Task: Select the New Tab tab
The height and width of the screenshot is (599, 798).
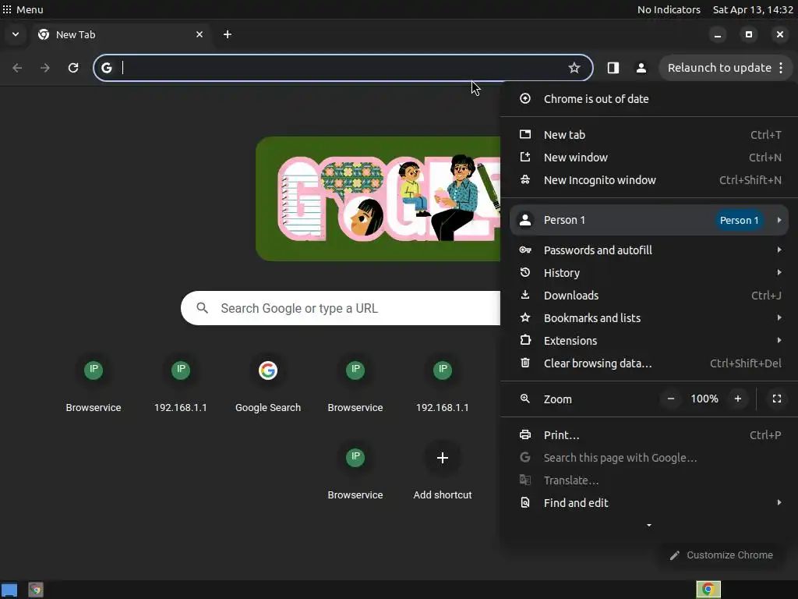Action: point(121,34)
